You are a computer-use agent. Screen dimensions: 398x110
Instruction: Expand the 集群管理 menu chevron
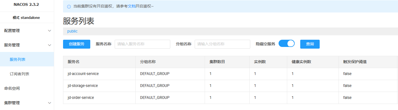49,103
